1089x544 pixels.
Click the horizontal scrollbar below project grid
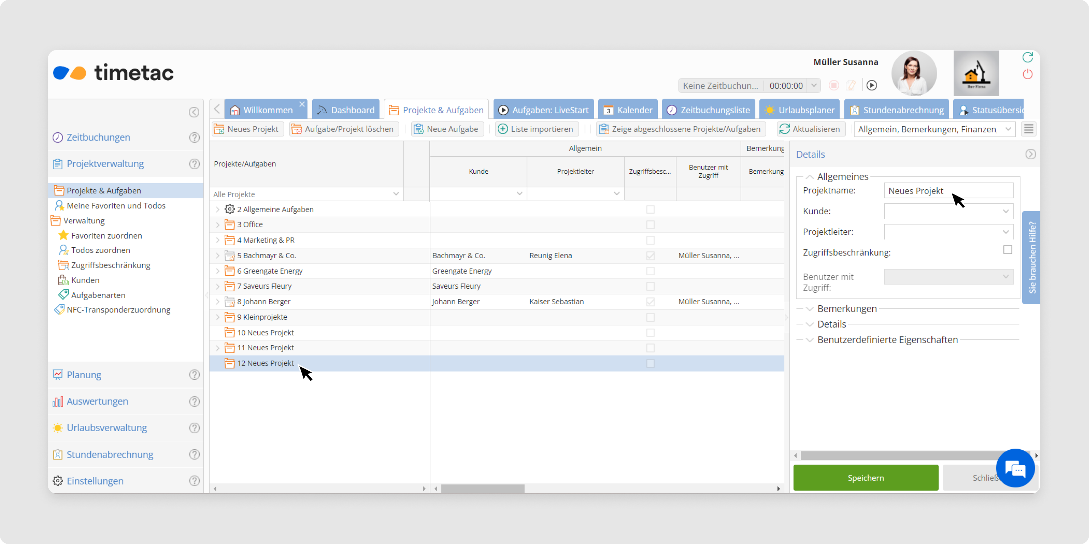(482, 489)
